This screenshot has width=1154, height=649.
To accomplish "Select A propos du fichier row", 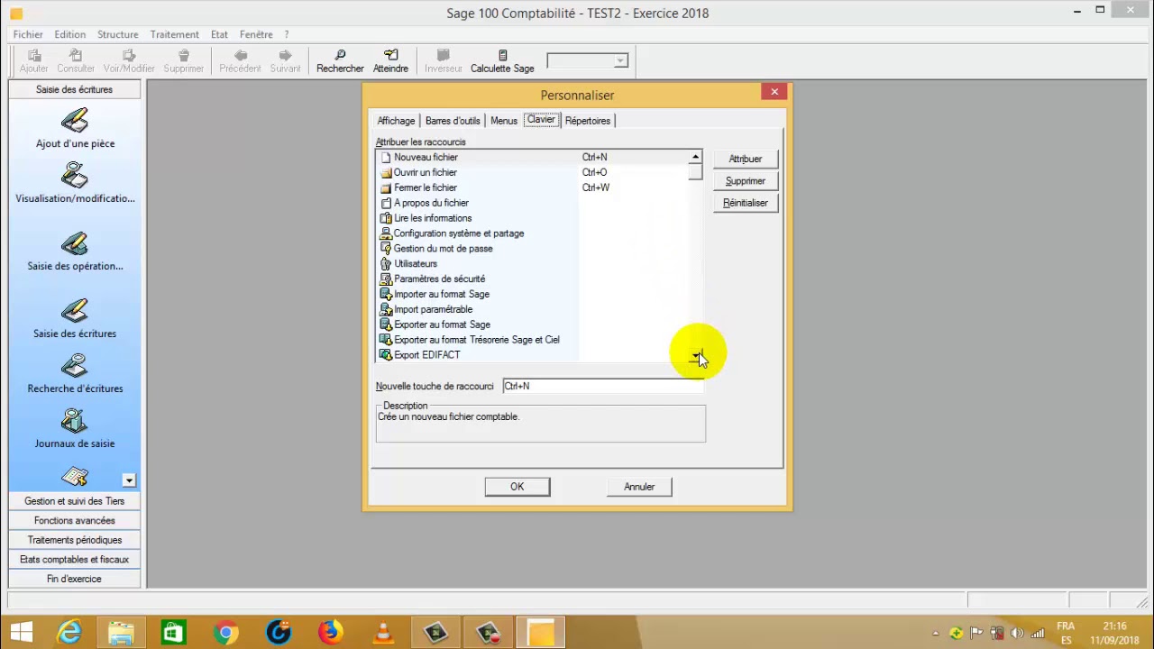I will pyautogui.click(x=533, y=203).
